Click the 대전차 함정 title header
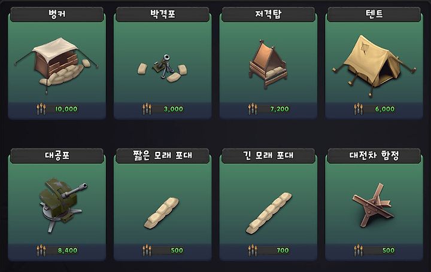The height and width of the screenshot is (272, 431). coord(374,155)
